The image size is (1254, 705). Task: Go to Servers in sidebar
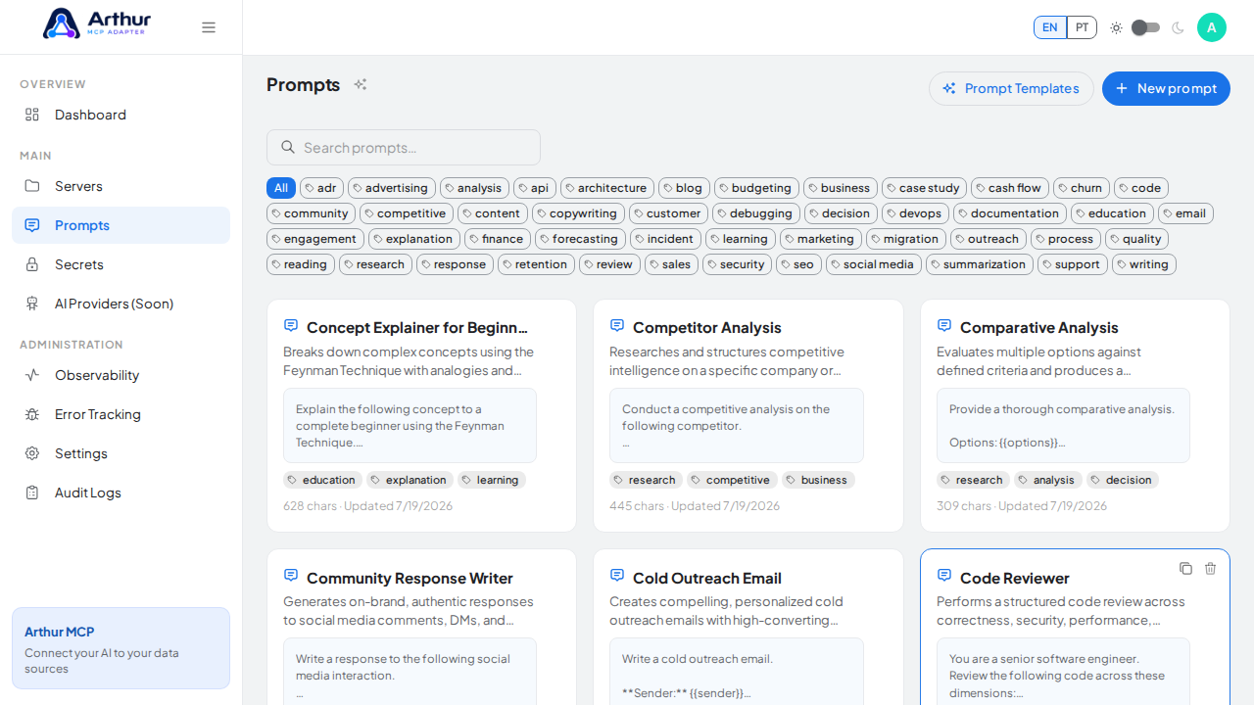tap(121, 186)
